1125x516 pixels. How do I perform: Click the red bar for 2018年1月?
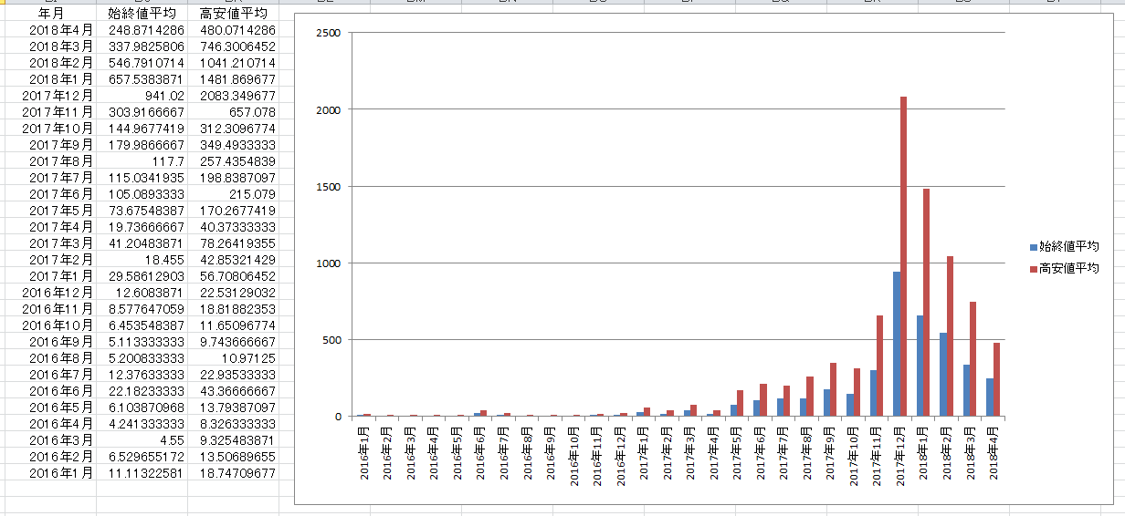[927, 302]
